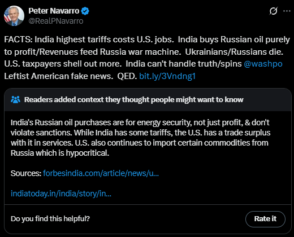The image size is (294, 237).
Task: Click the blue verified badge
Action: coord(85,11)
